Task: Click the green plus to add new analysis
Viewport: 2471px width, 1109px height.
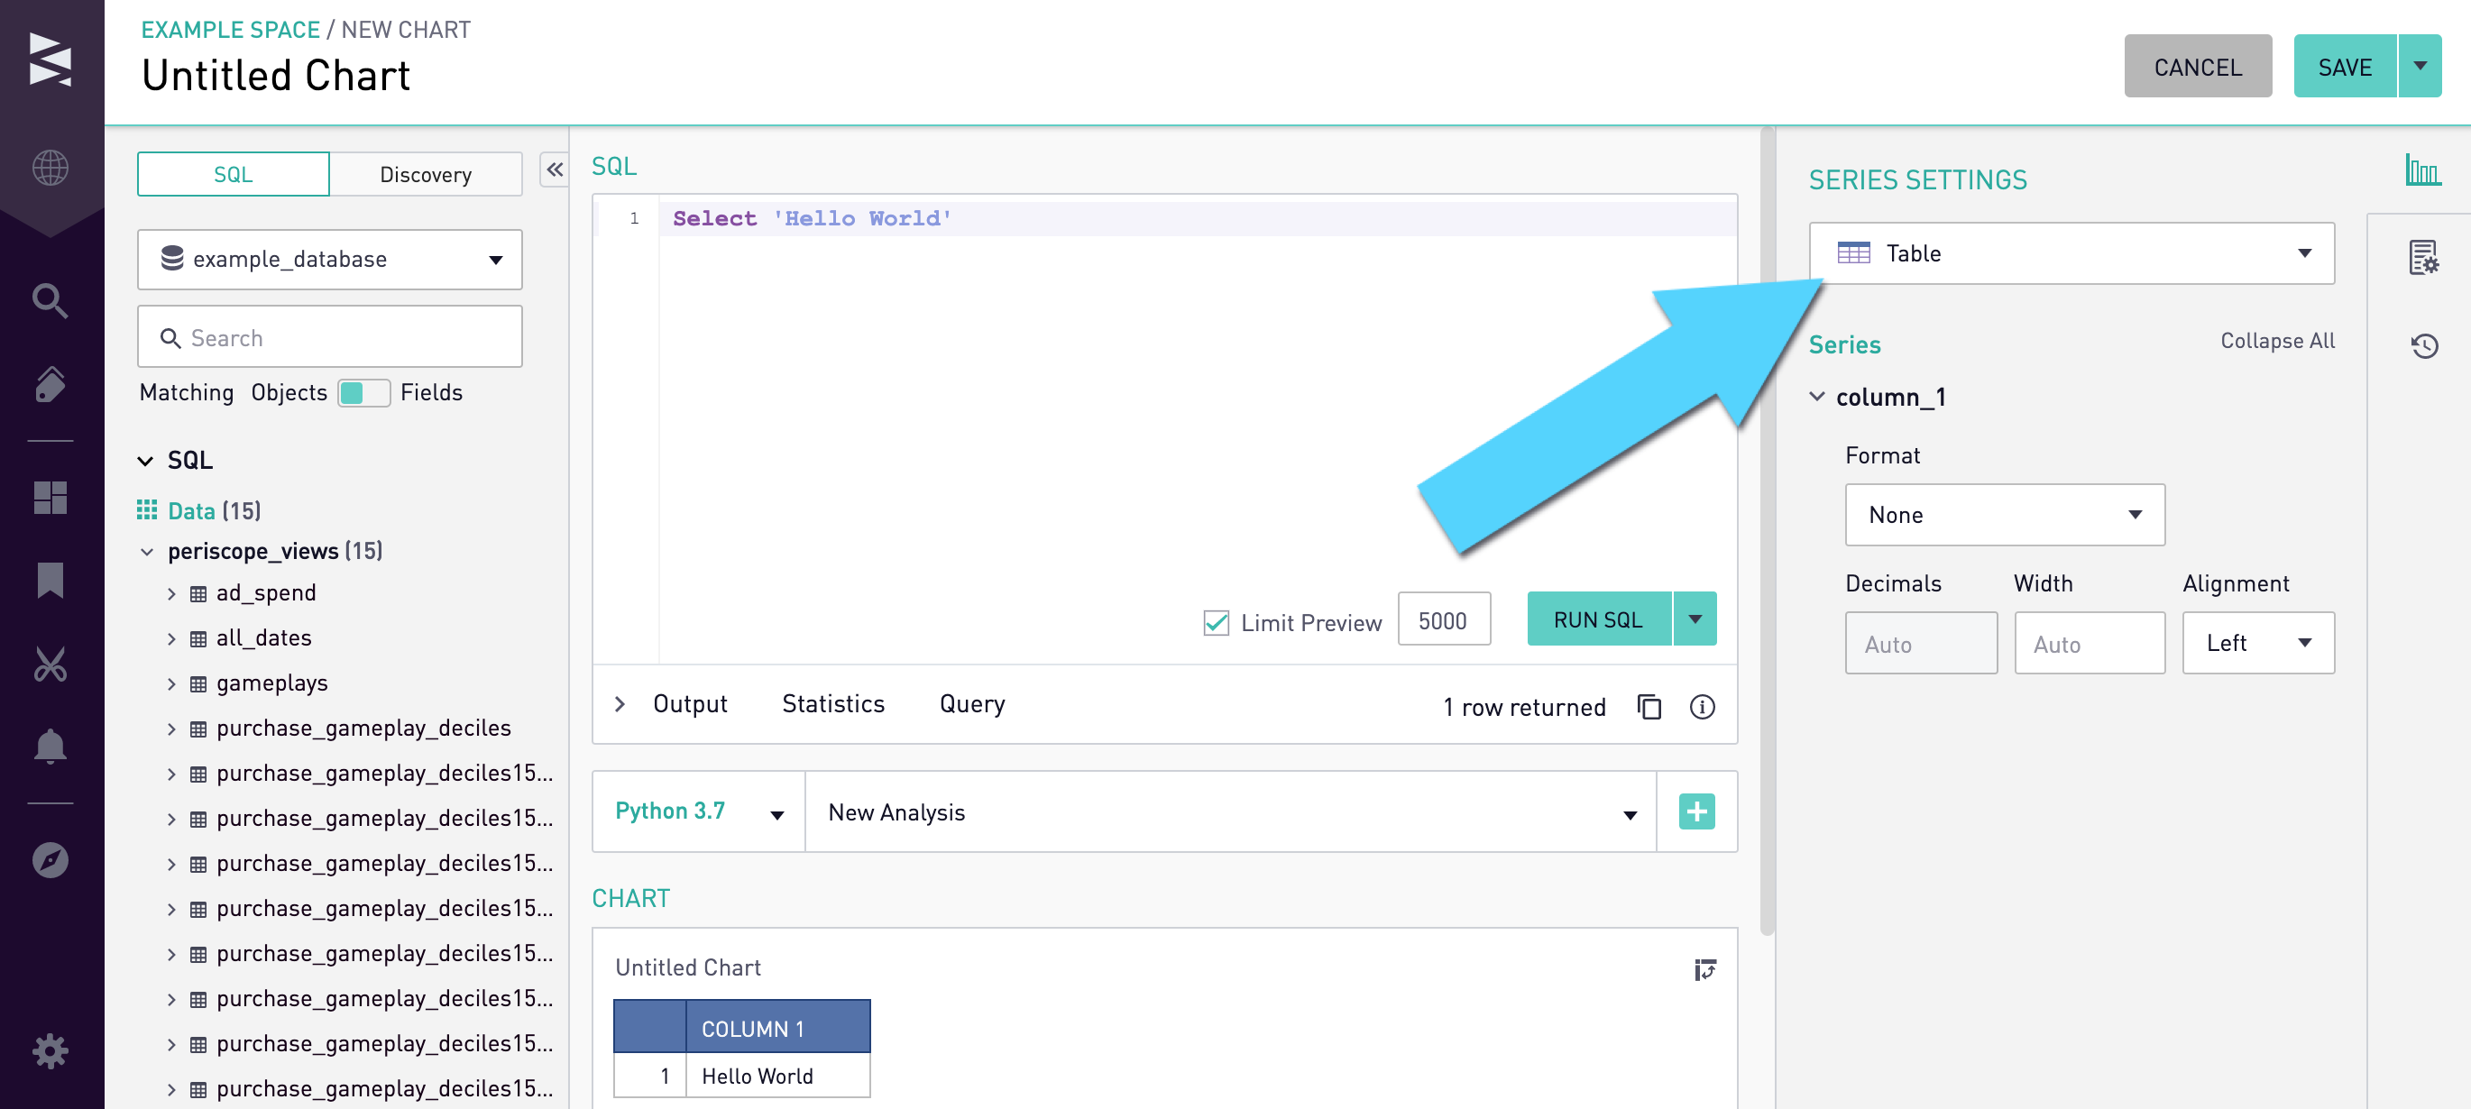Action: click(1696, 811)
